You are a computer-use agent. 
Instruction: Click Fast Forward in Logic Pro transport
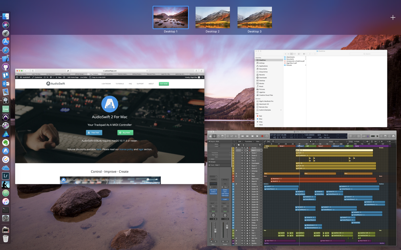click(247, 136)
